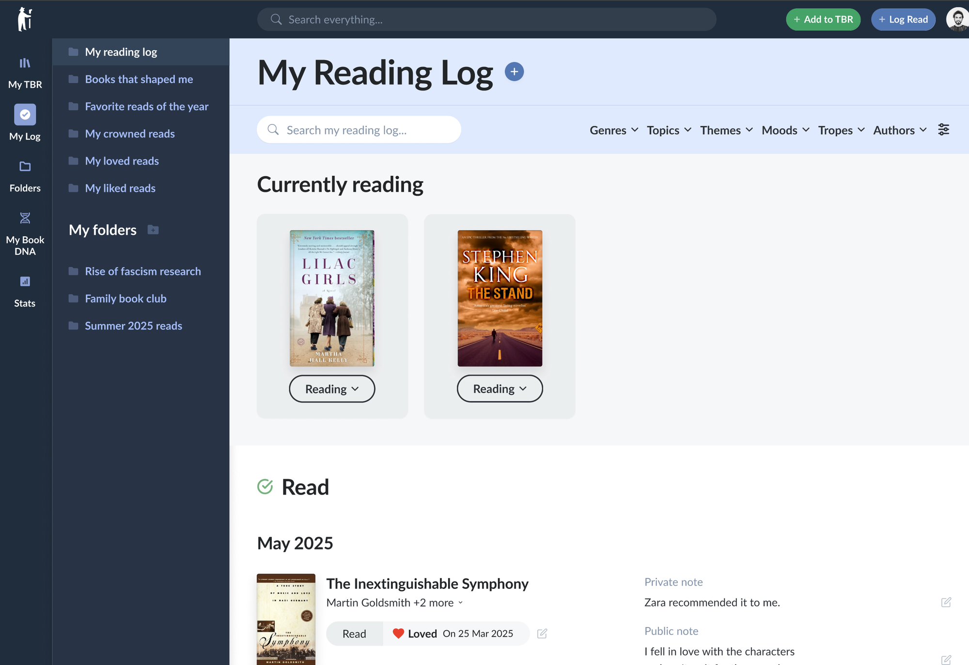Expand the '+2 more' authors list
Viewport: 969px width, 665px height.
click(438, 603)
